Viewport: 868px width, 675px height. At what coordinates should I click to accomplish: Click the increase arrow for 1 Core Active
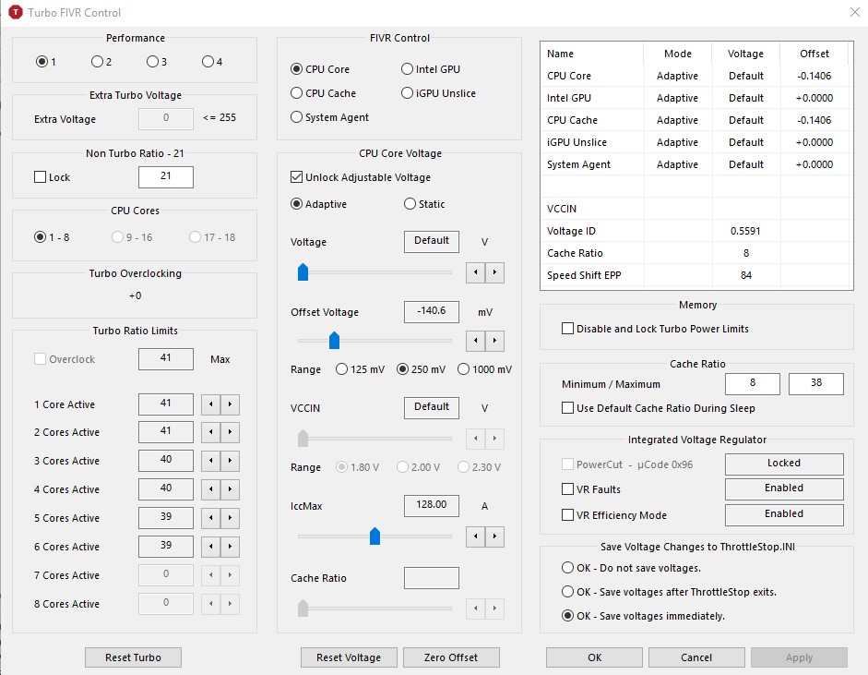coord(230,404)
